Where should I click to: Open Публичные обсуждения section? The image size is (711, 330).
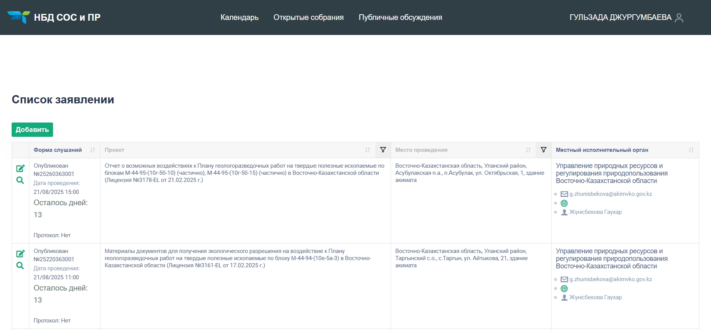(400, 17)
